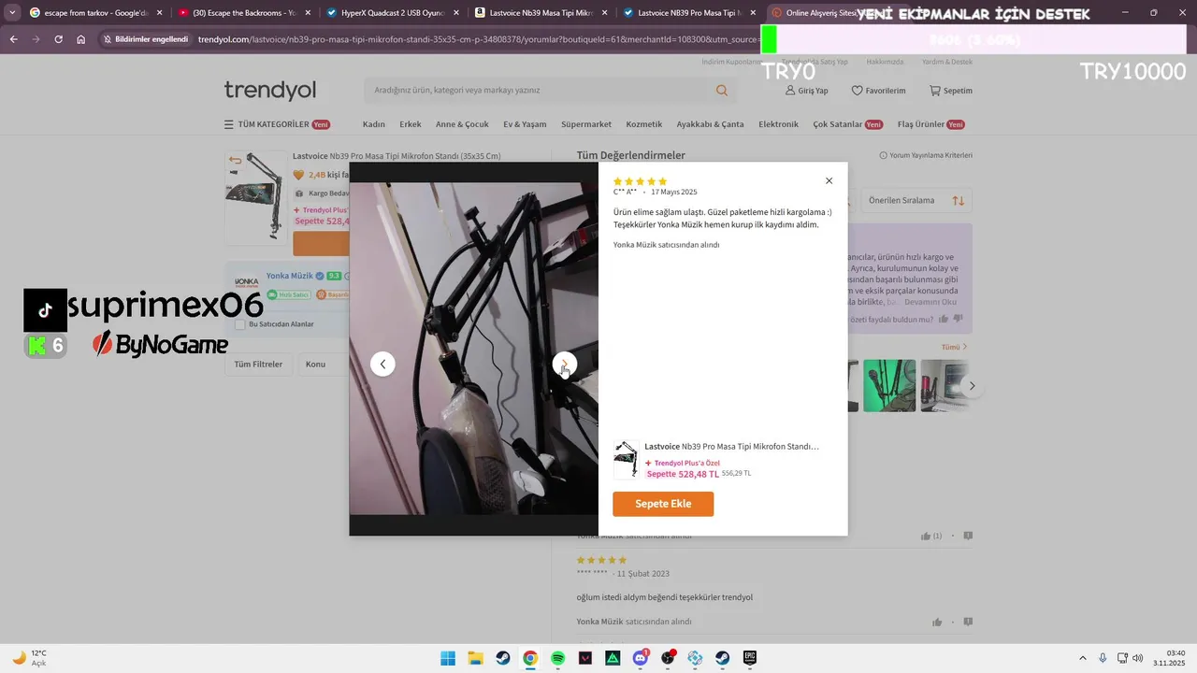1197x673 pixels.
Task: Select the Kozmetik category
Action: pyautogui.click(x=644, y=124)
